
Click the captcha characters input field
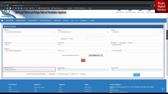pos(83,55)
